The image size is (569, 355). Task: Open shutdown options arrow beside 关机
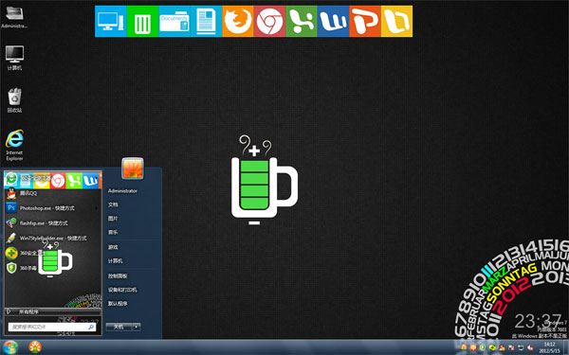137,327
